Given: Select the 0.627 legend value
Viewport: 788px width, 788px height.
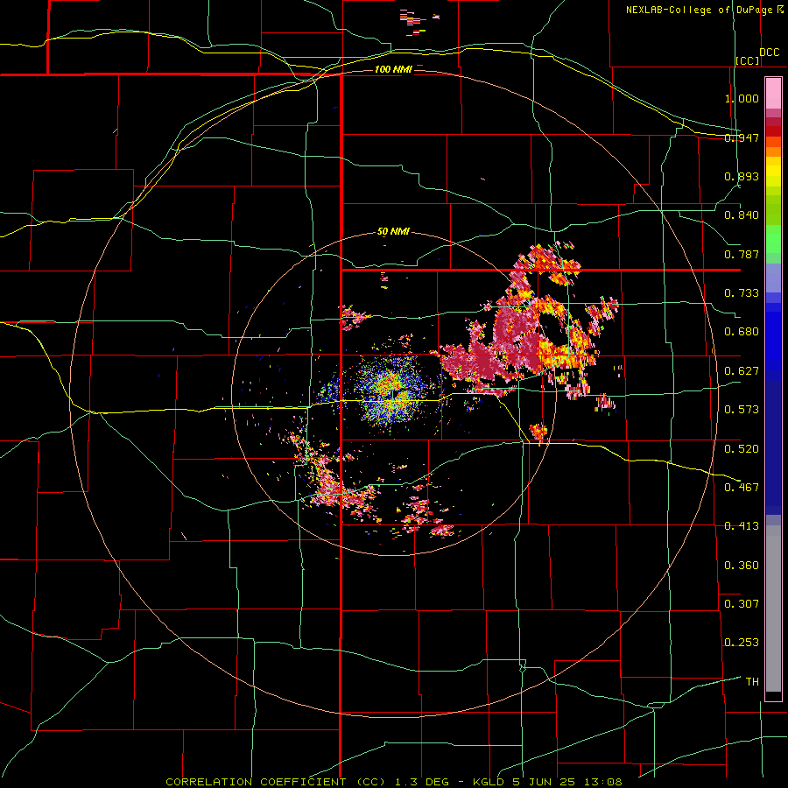Looking at the screenshot, I should (x=742, y=371).
